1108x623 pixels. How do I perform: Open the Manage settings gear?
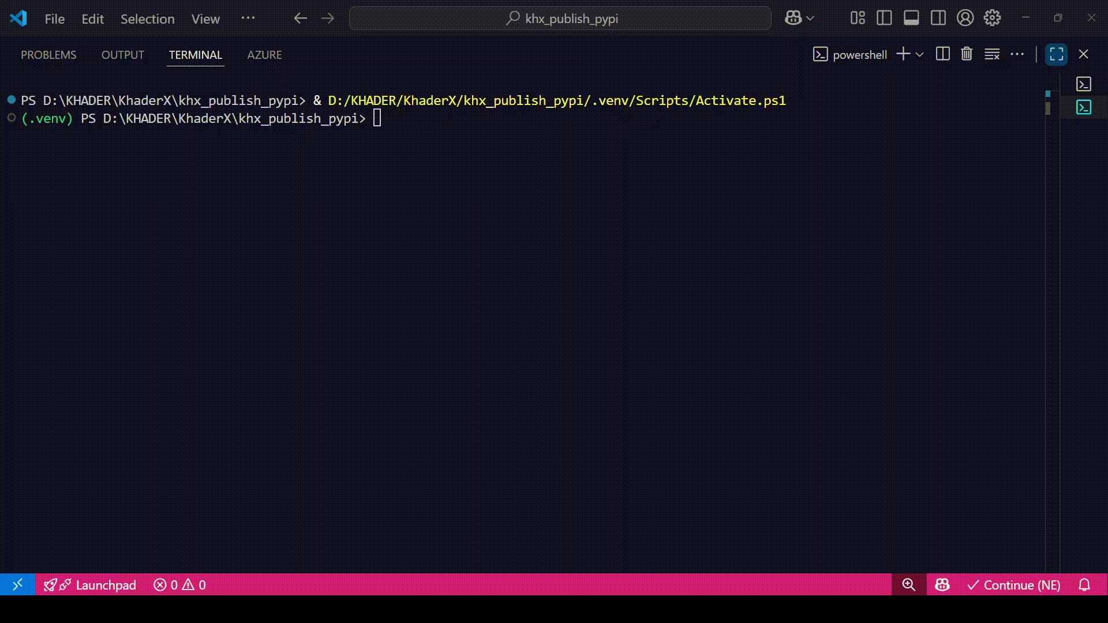(993, 18)
